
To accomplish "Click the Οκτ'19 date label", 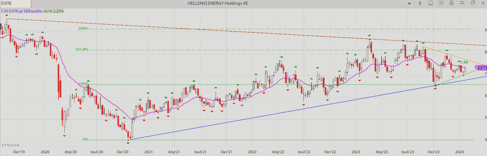I will pos(19,152).
